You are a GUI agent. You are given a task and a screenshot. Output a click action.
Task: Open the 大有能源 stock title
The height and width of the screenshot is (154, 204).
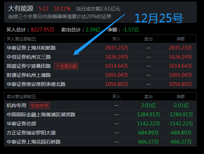pos(21,8)
